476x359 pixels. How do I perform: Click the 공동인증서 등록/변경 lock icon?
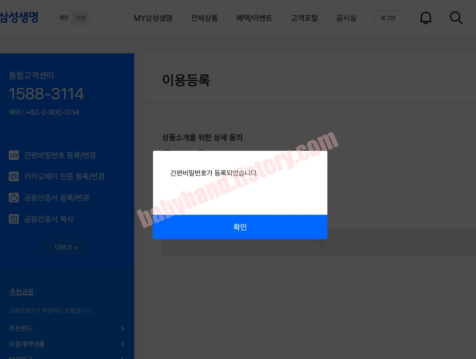point(14,198)
